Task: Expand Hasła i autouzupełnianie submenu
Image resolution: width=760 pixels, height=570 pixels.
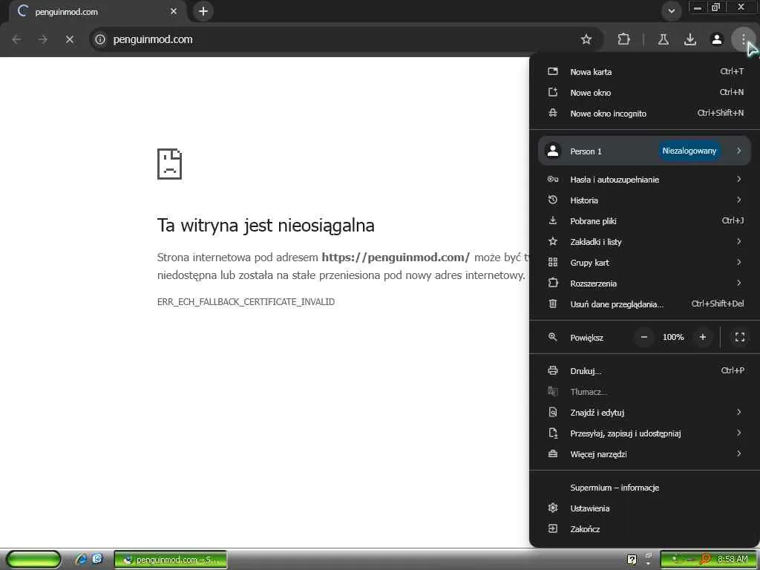Action: 644,180
